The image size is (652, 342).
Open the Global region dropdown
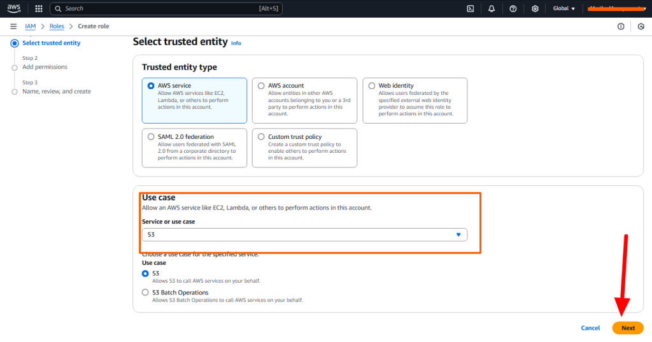pos(564,8)
